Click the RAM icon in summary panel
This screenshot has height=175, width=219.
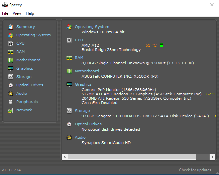(x=69, y=58)
